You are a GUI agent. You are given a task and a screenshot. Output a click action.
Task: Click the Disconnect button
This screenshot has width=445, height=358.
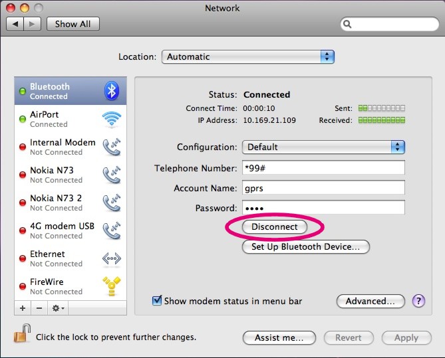tap(275, 226)
